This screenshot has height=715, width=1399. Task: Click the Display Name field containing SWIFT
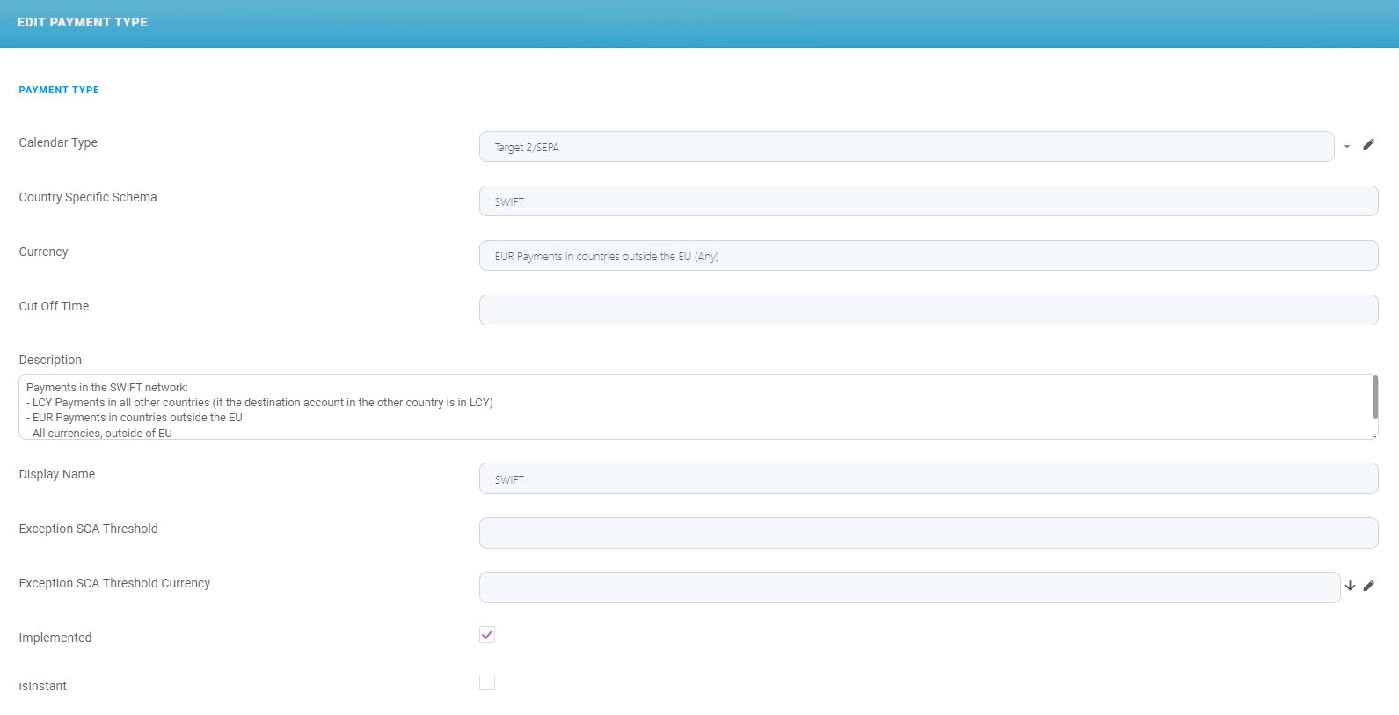tap(928, 479)
